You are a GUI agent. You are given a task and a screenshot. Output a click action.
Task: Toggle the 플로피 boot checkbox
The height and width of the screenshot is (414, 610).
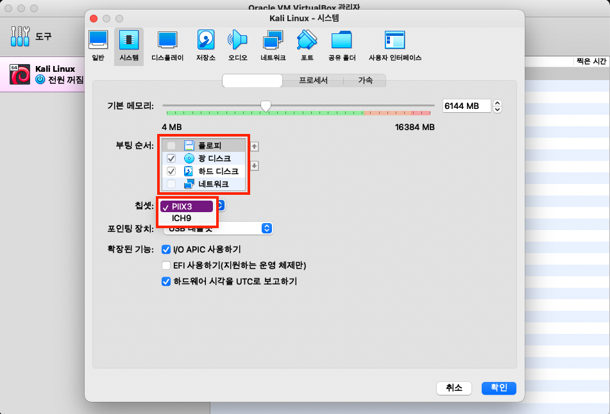coord(171,145)
